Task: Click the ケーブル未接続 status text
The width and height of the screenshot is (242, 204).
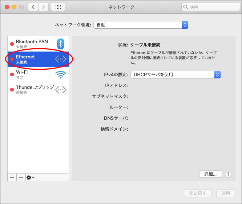Action: tap(145, 45)
